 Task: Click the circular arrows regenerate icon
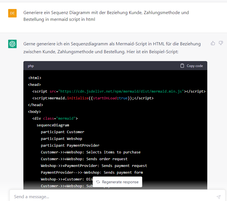(x=98, y=182)
